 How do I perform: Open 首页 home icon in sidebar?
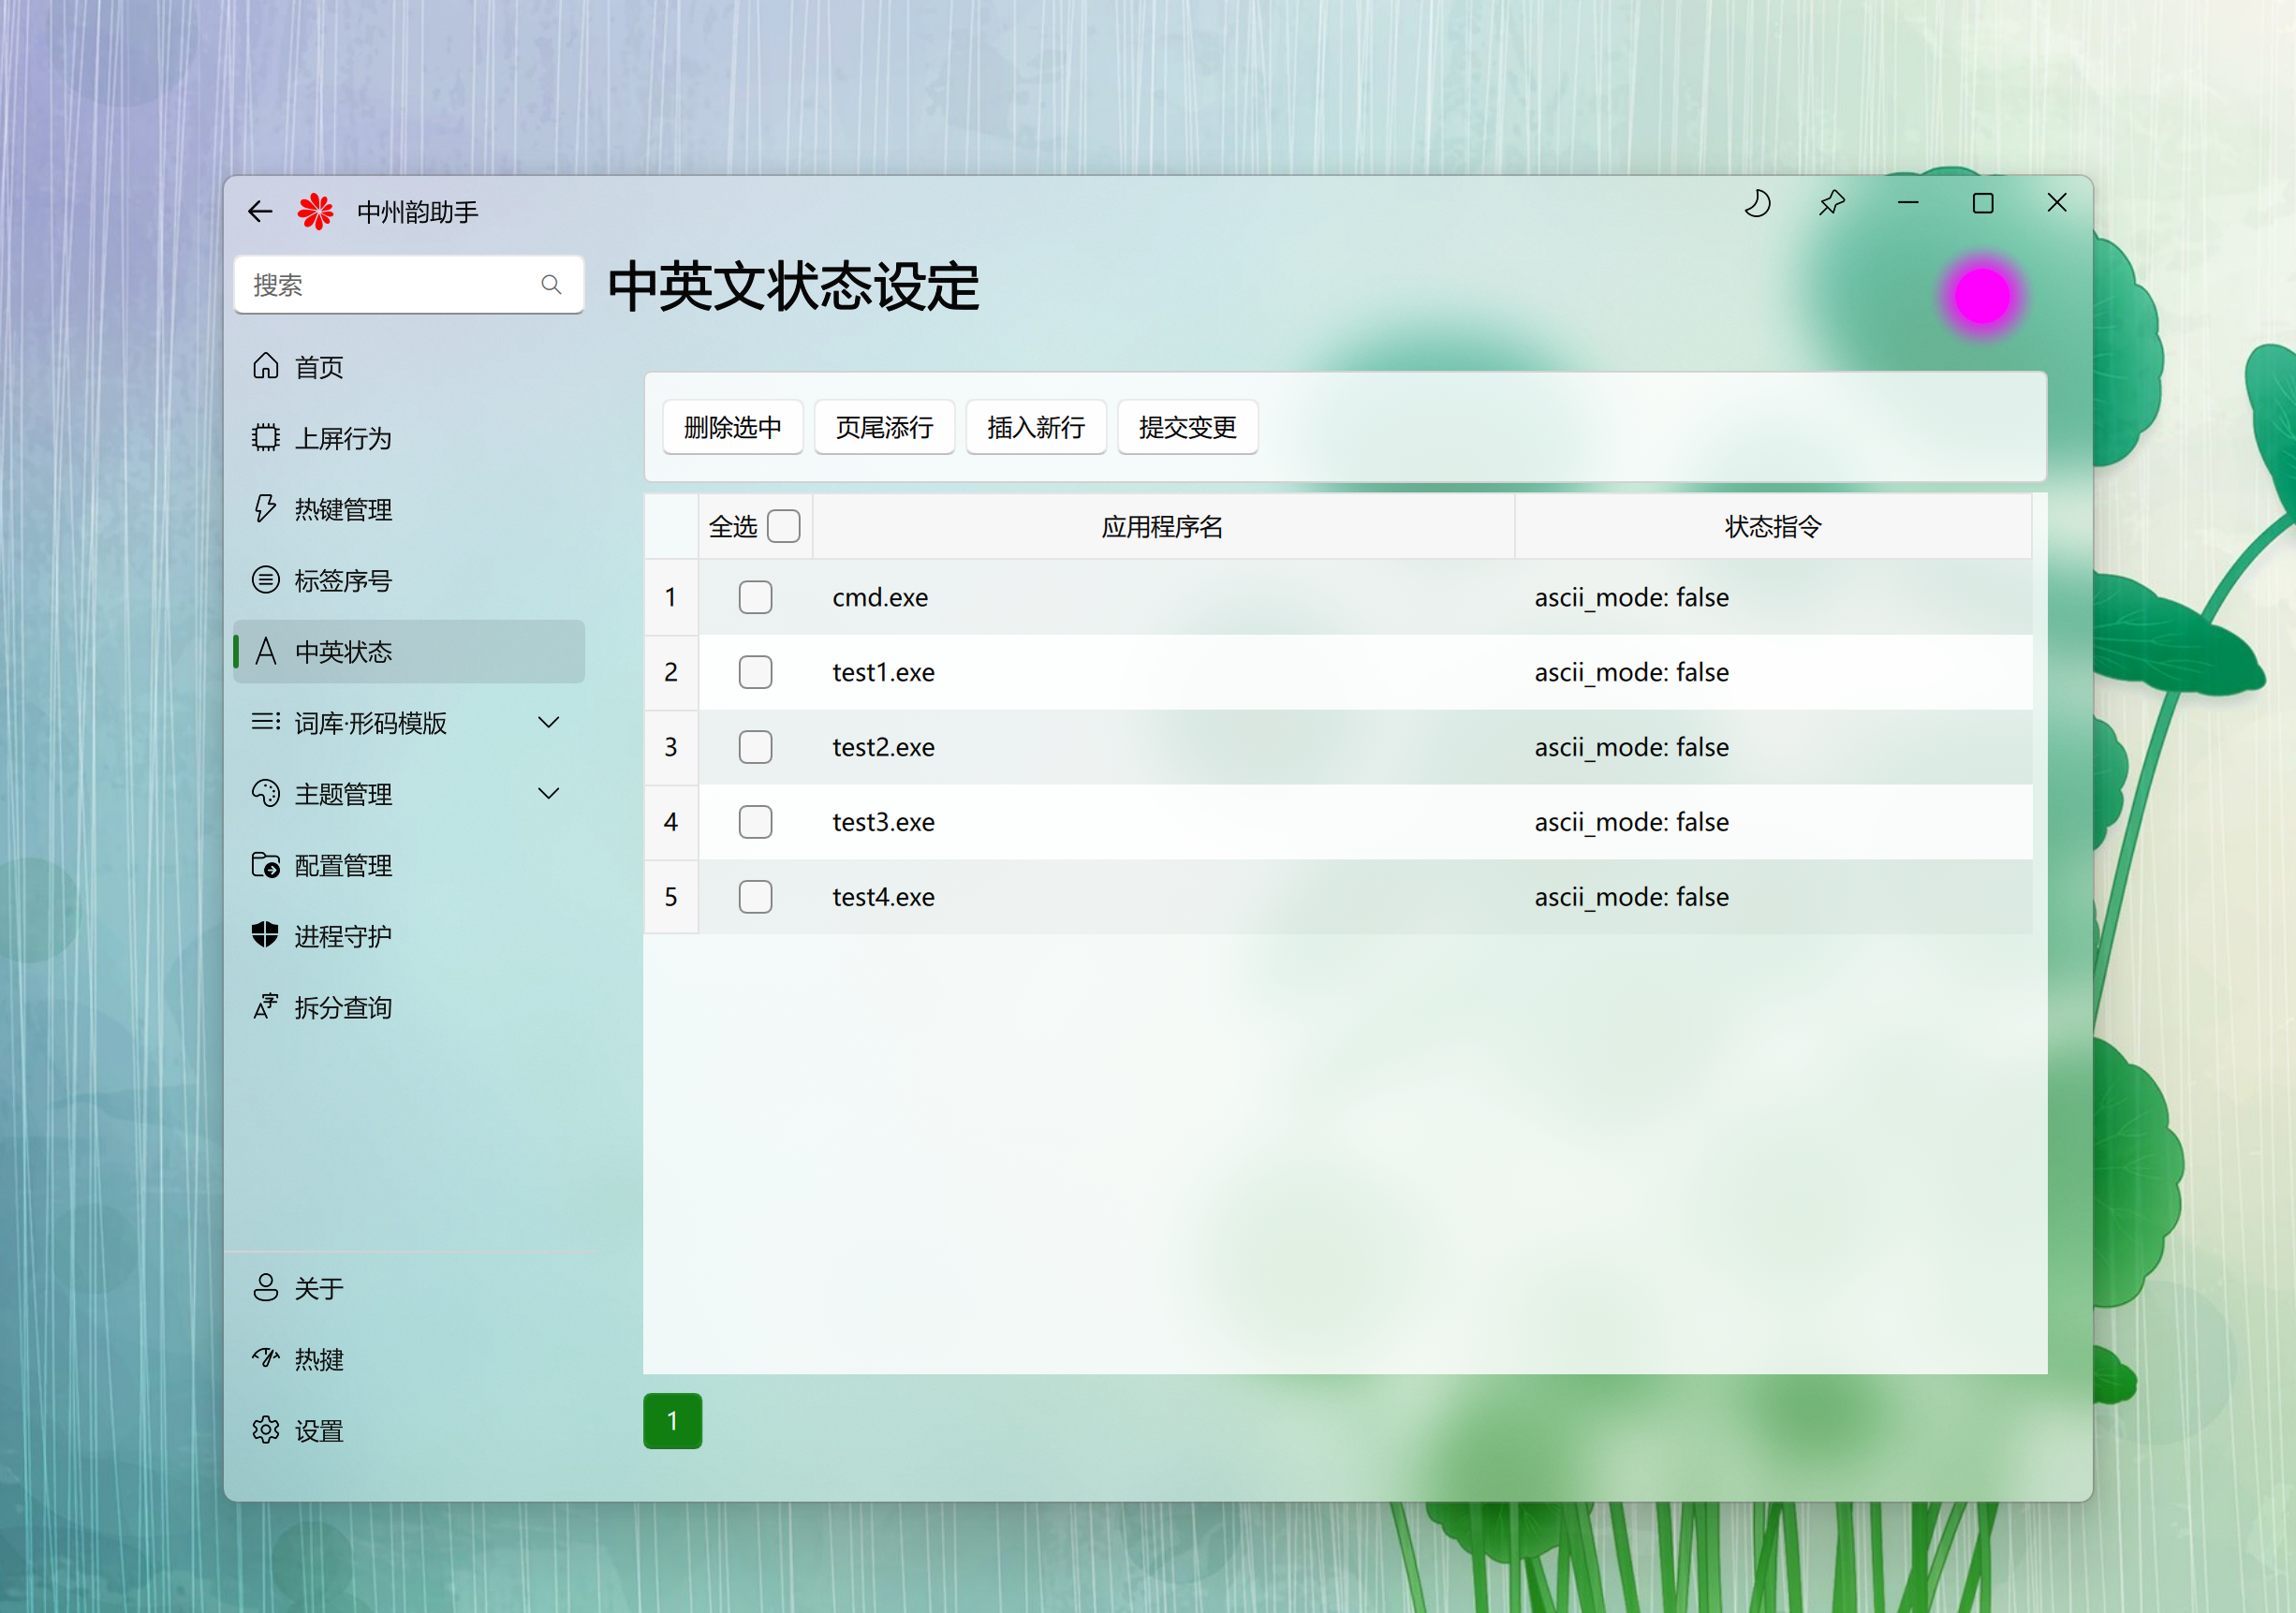(265, 367)
